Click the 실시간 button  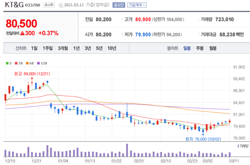(x=119, y=5)
